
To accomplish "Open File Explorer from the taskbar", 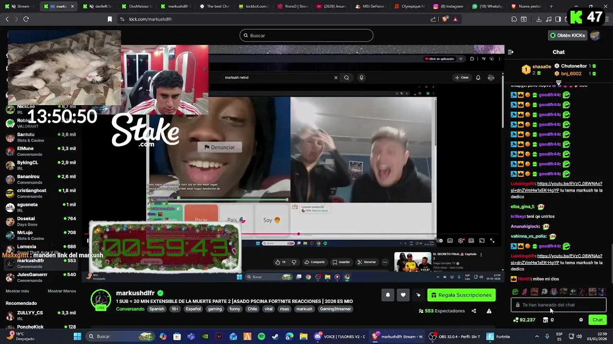I will (x=303, y=336).
